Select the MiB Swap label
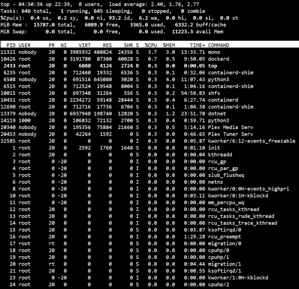 (14, 32)
